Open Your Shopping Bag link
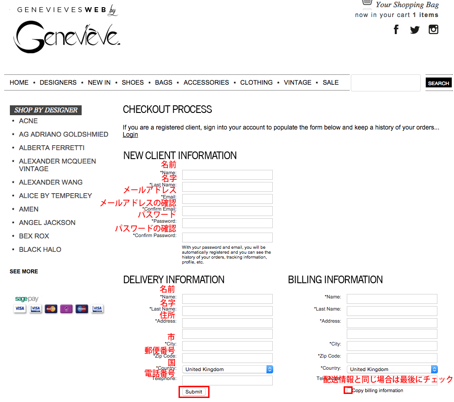 coord(407,4)
